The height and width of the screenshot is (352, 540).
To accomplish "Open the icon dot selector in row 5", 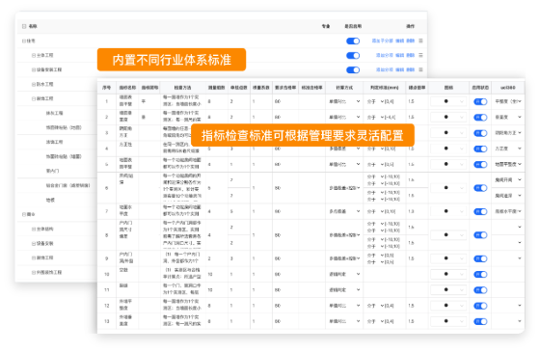I will pos(448,164).
